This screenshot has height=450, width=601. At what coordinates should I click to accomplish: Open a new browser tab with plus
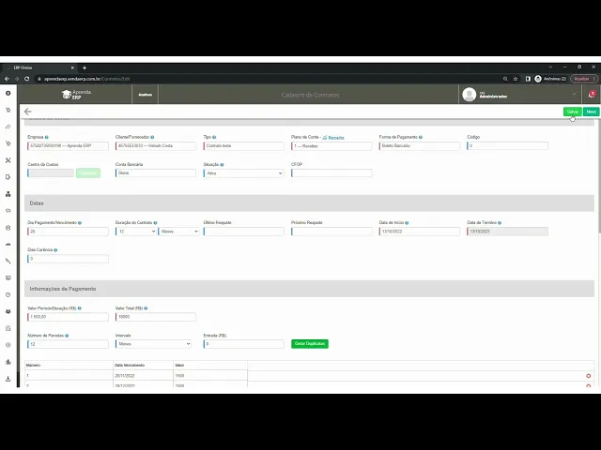85,67
